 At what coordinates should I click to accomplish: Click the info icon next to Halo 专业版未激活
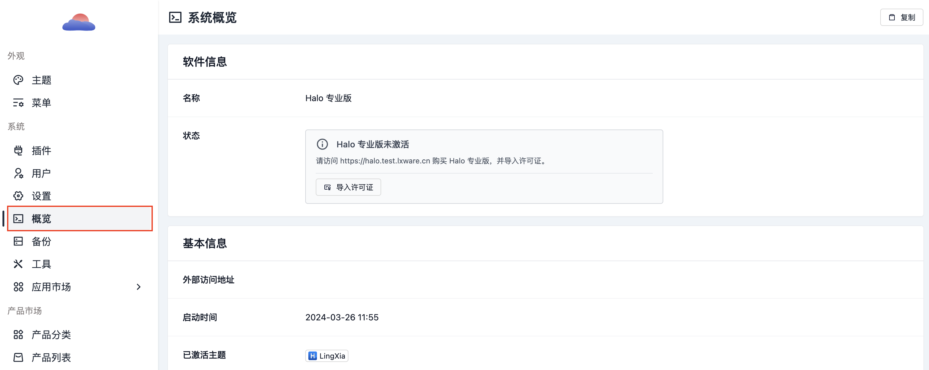(x=323, y=145)
